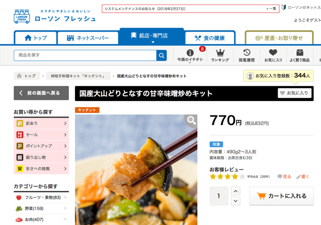Viewport: 321px width, 225px height.
Task: Open the 食の健康 tab
Action: click(210, 38)
